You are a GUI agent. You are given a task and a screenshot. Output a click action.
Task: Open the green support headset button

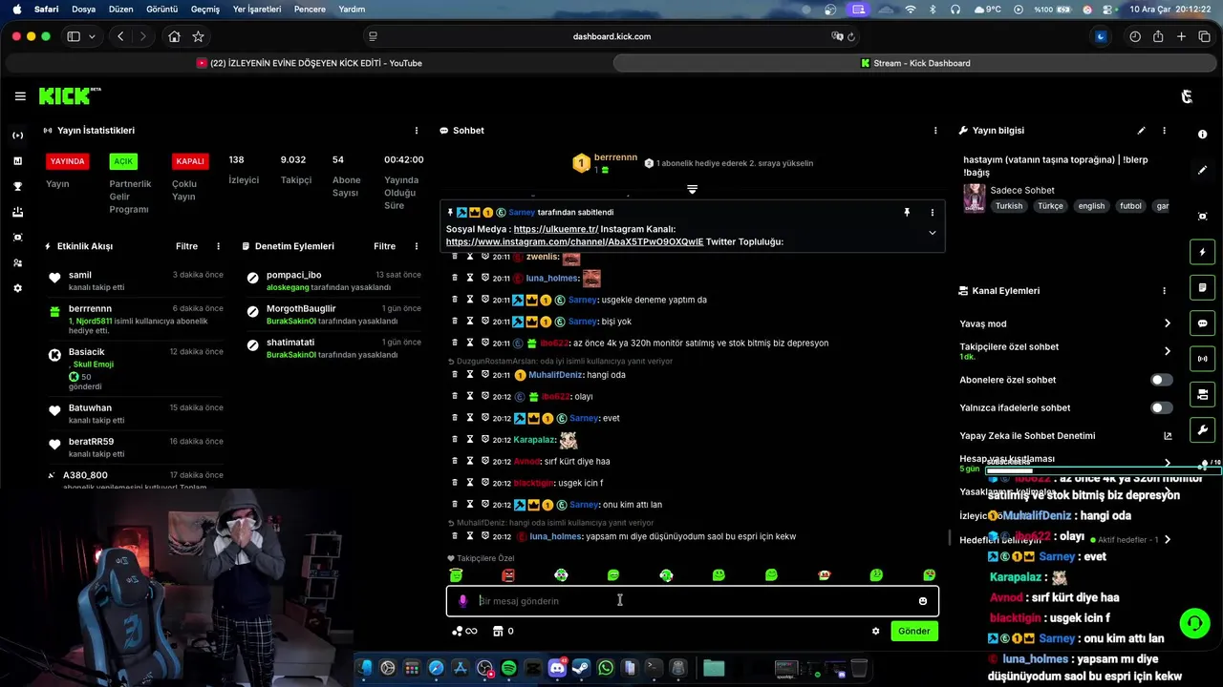pos(1194,624)
